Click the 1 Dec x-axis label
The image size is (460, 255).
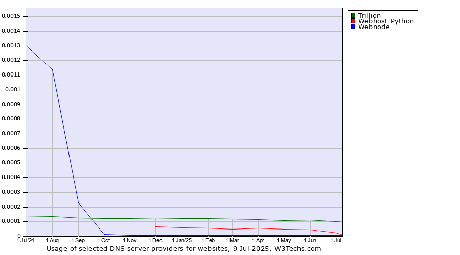(155, 240)
